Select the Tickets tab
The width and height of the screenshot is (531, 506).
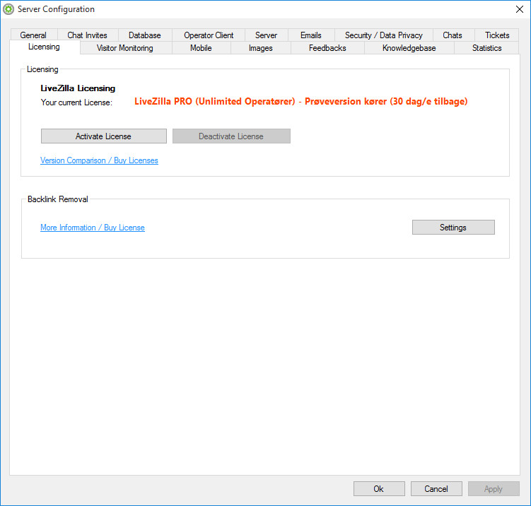497,35
